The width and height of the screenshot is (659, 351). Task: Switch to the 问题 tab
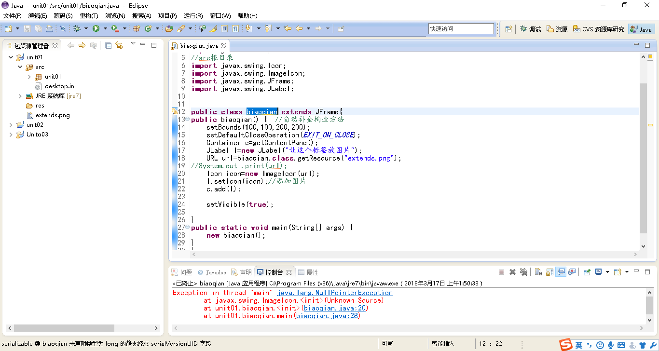pos(182,272)
